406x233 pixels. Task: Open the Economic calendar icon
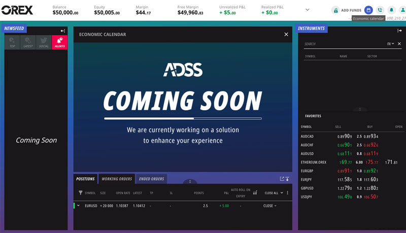368,10
